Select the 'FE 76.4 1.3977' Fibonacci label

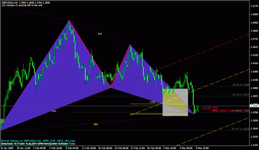coord(241,95)
